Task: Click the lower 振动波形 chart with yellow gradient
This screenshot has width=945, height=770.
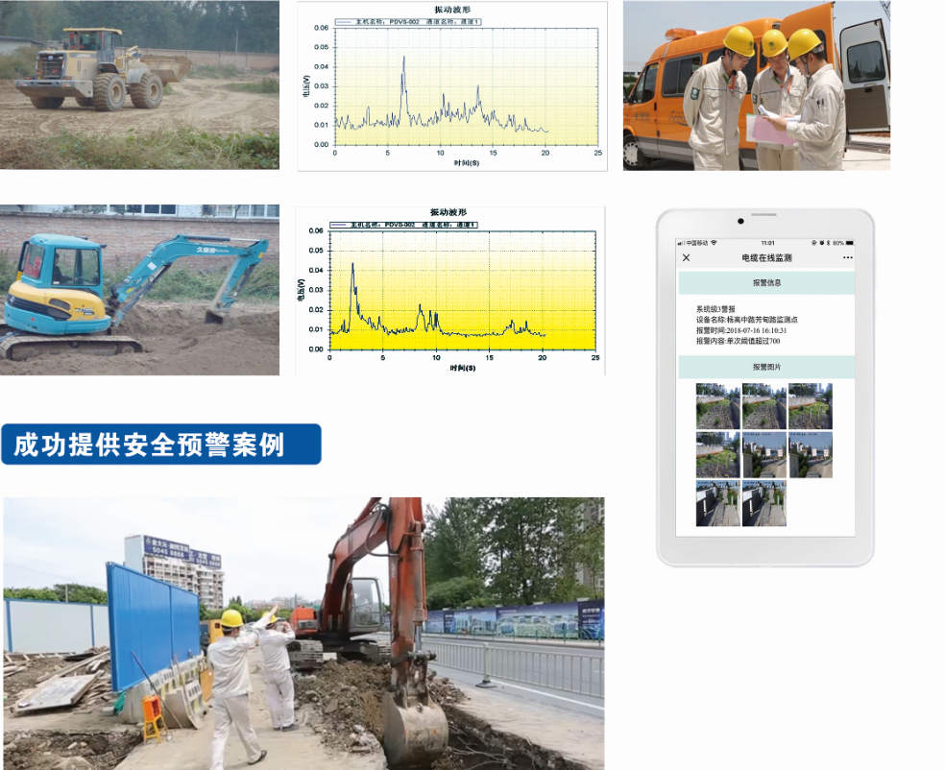Action: pos(450,290)
